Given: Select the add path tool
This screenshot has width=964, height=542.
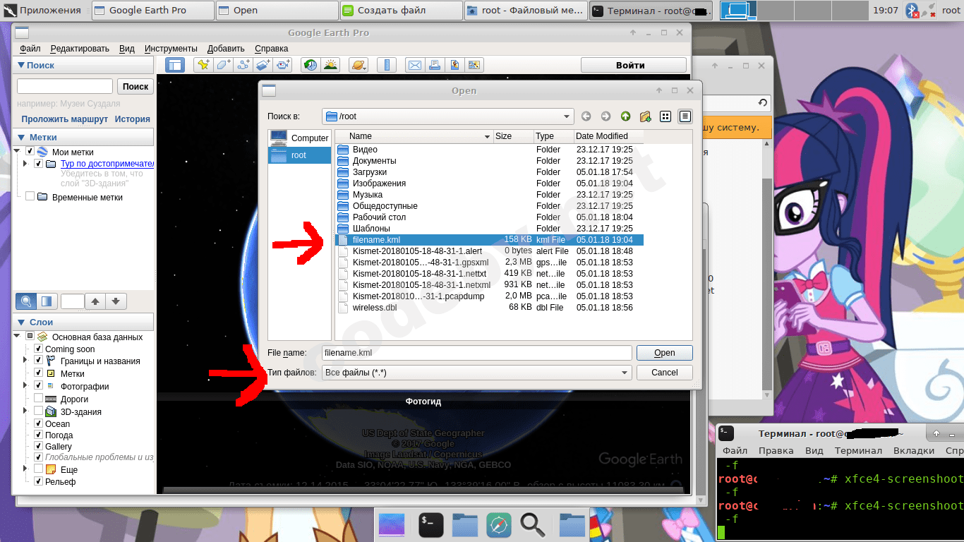Looking at the screenshot, I should coord(243,65).
